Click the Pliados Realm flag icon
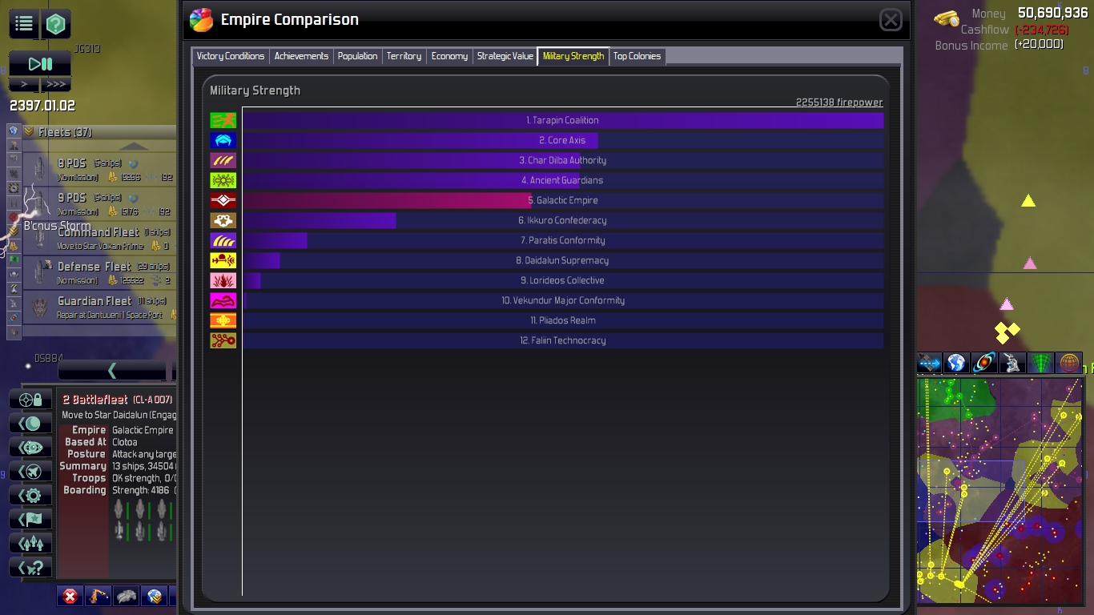Screen dimensions: 1094x615 pyautogui.click(x=223, y=320)
